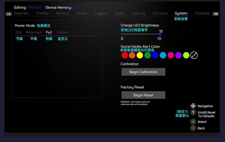The height and width of the screenshot is (142, 225).
Task: Choose the purple alert color swatch
Action: point(178,55)
